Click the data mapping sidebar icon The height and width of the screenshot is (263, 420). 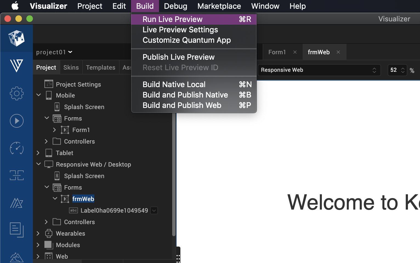pos(16,175)
